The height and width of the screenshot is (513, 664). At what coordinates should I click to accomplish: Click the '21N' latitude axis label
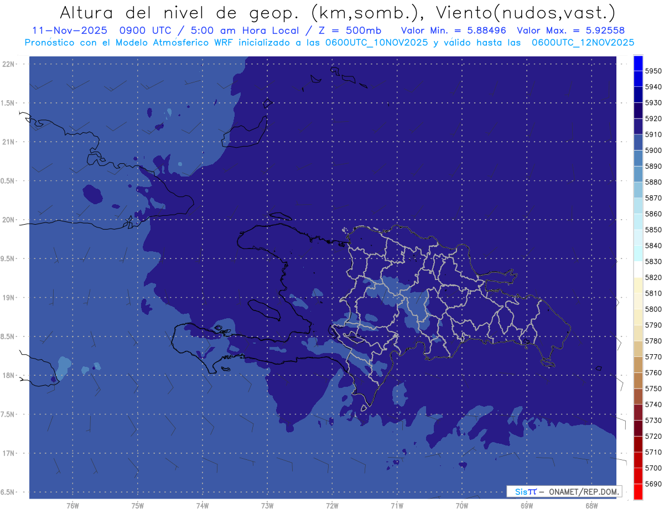click(x=8, y=142)
